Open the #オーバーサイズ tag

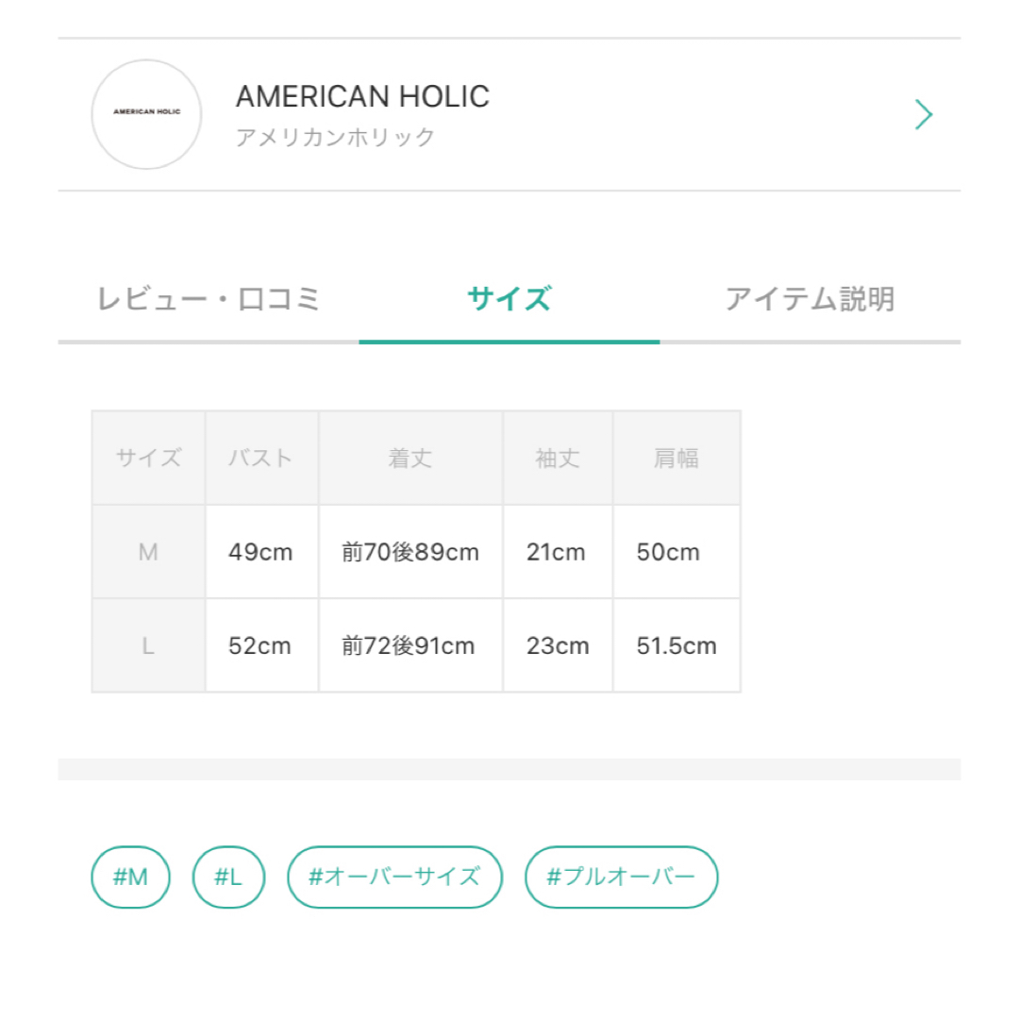394,877
